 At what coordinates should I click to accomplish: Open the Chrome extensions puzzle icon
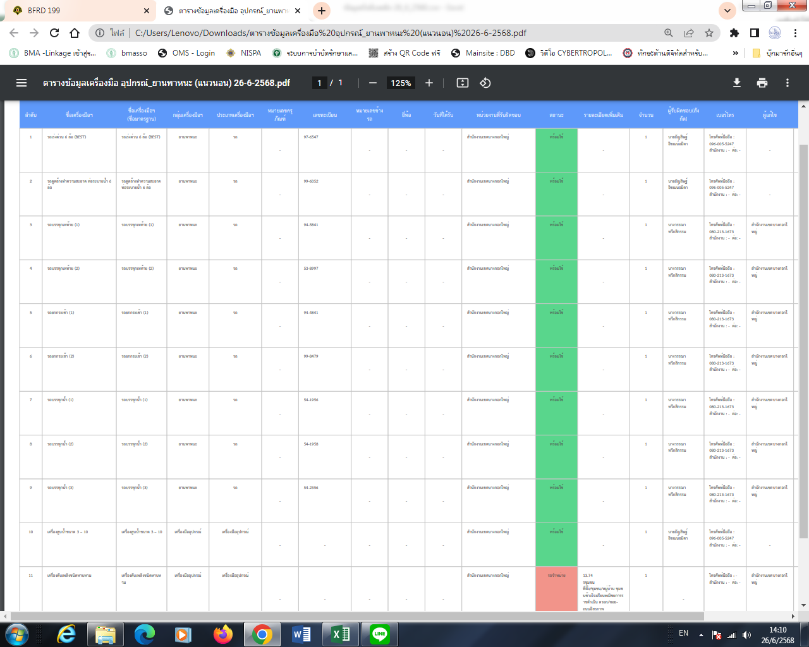point(734,33)
